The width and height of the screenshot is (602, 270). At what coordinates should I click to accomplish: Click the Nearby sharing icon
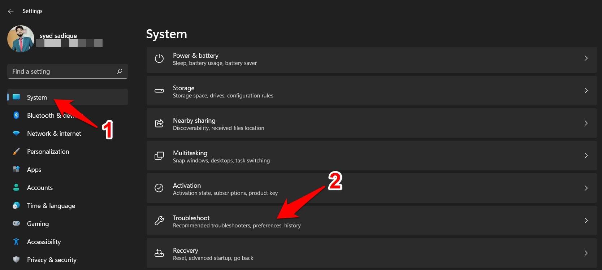pos(159,123)
